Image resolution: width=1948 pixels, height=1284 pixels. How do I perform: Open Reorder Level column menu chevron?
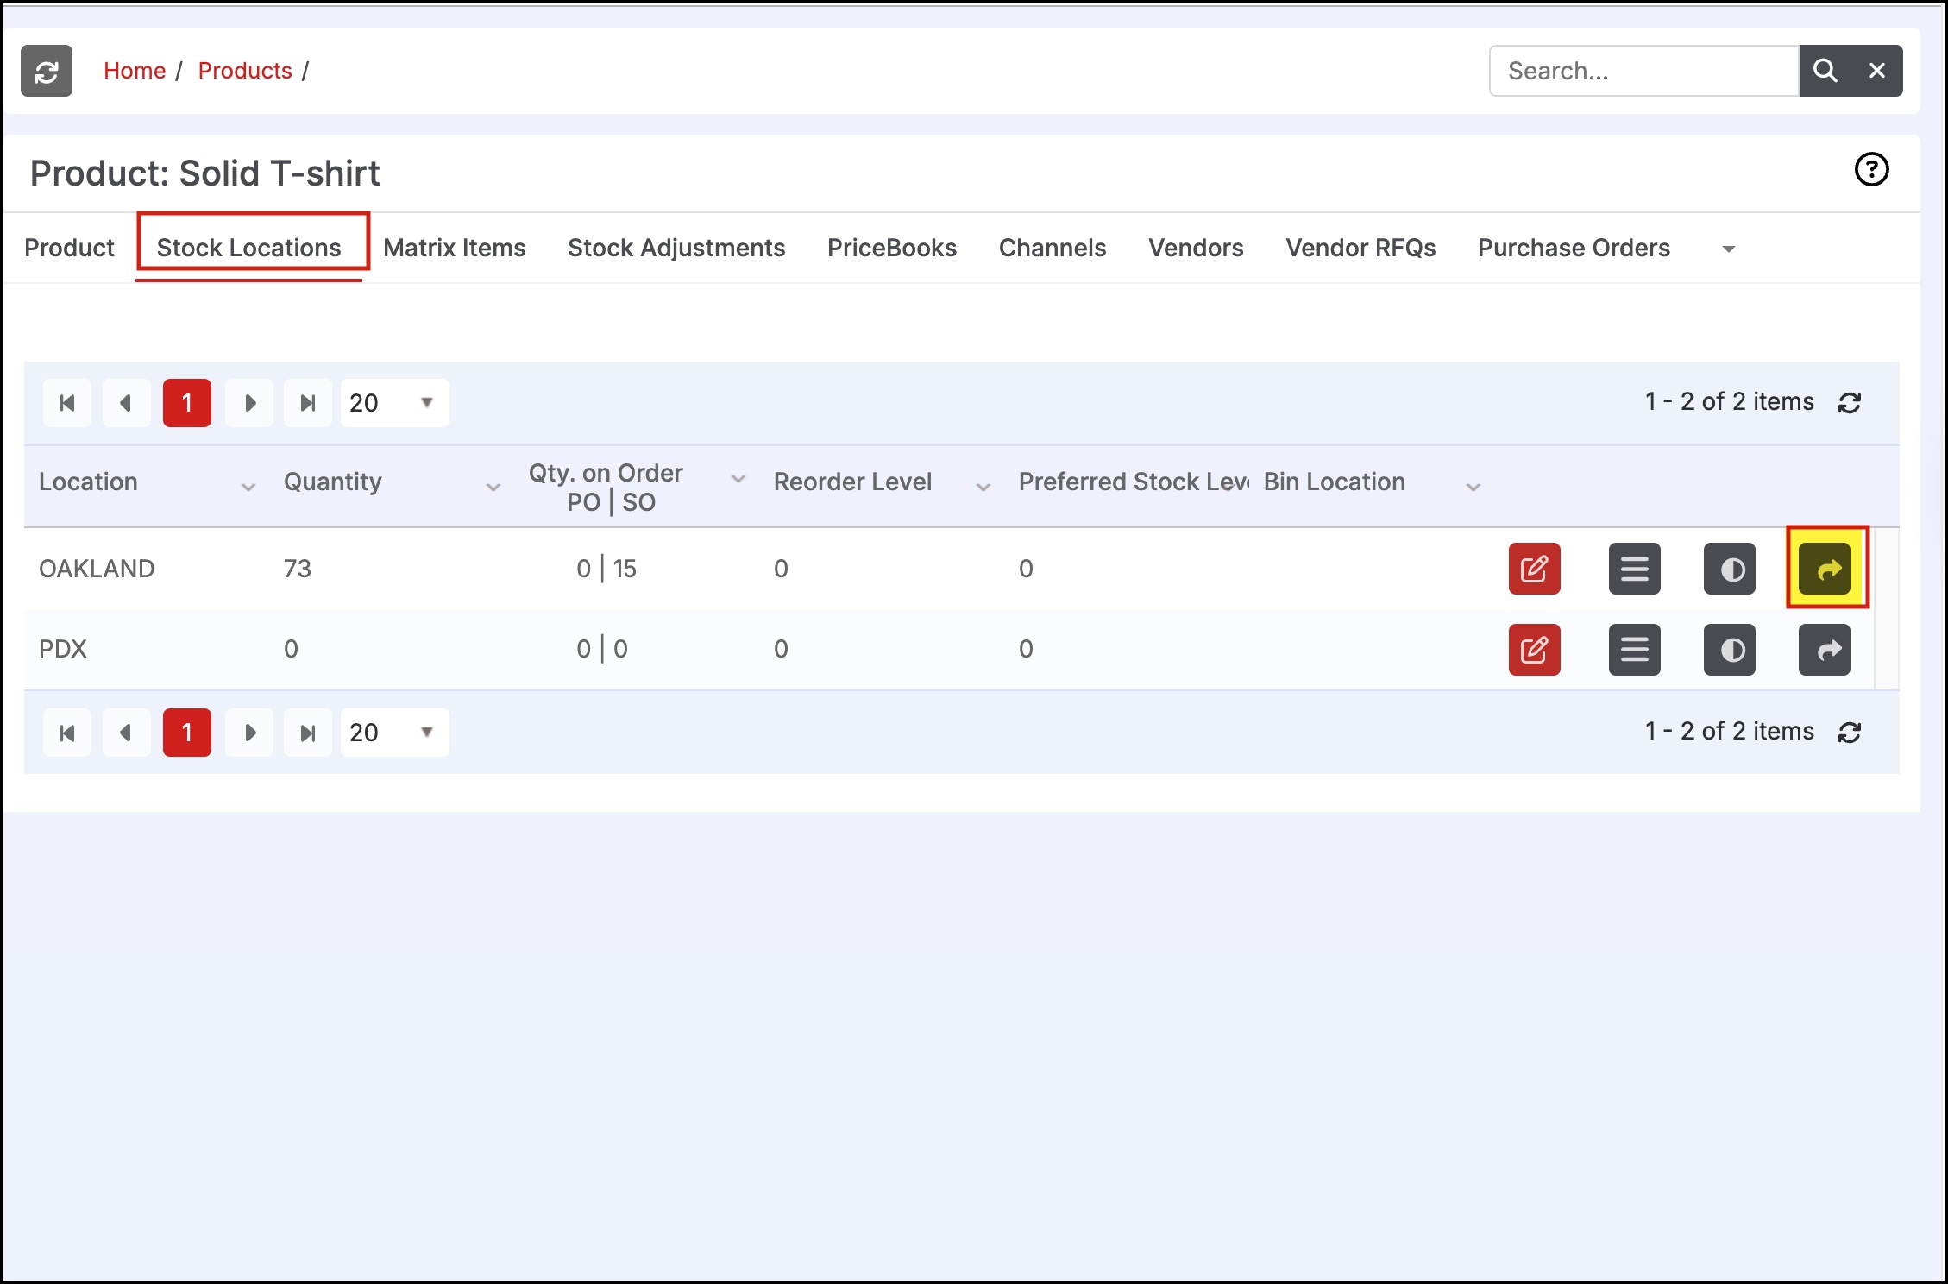click(983, 488)
